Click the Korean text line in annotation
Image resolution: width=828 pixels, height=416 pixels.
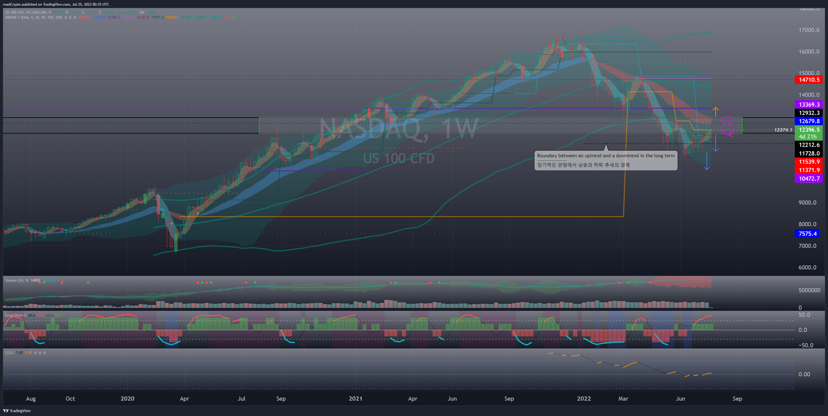pos(584,165)
